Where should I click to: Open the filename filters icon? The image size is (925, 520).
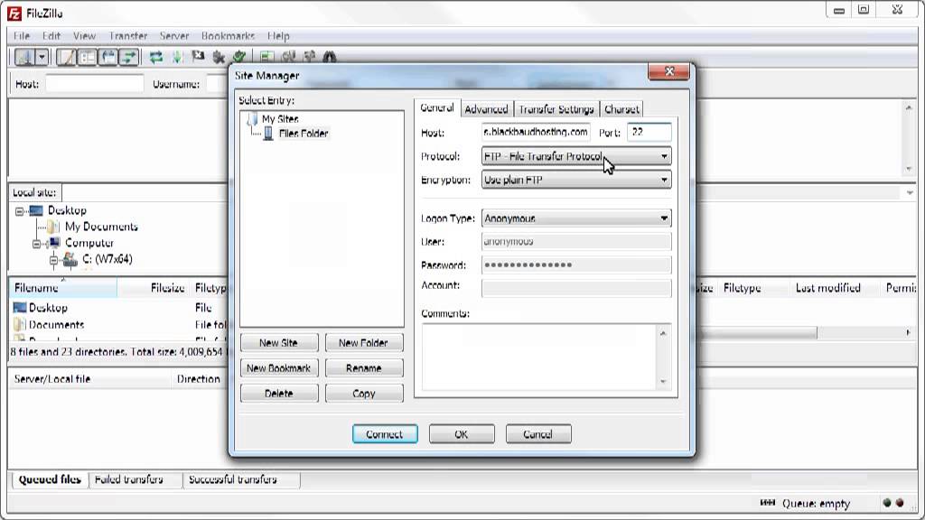click(x=266, y=57)
